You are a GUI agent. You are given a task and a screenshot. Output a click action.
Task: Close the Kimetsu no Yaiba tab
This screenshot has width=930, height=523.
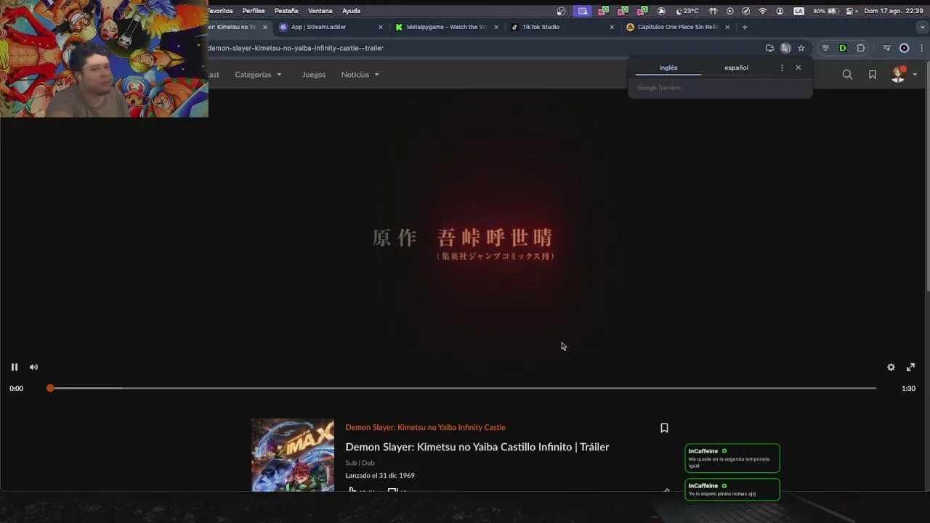pos(264,27)
